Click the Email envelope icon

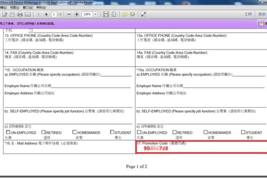tap(28, 15)
